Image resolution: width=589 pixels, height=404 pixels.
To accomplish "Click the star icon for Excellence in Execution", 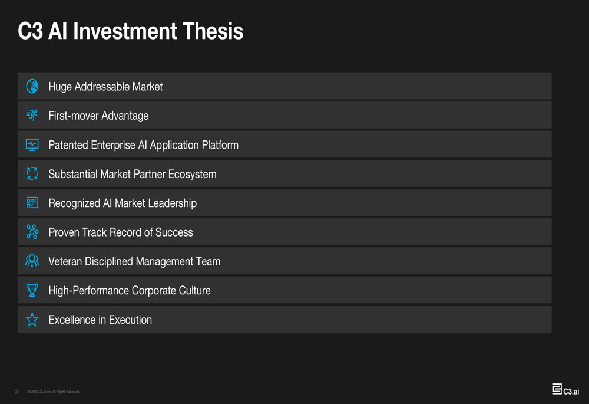I will tap(32, 319).
